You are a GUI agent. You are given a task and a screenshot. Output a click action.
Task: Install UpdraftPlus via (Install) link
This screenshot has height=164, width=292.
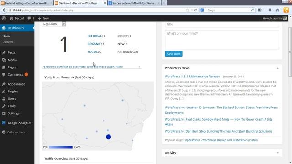tap(253, 140)
